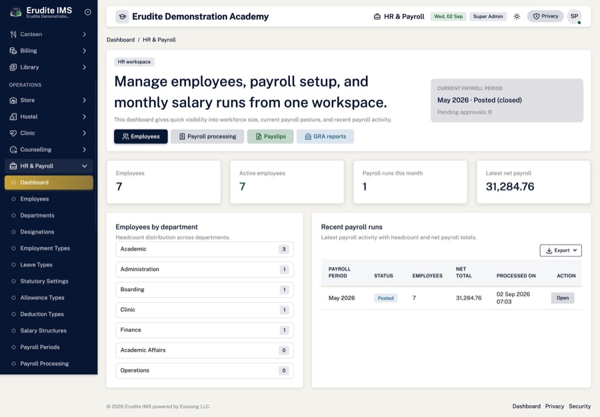Expand the Library menu chevron
This screenshot has height=417, width=600.
84,67
